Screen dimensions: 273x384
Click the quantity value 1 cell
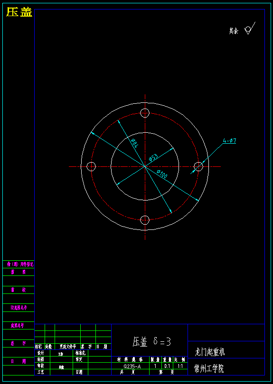click(x=155, y=366)
